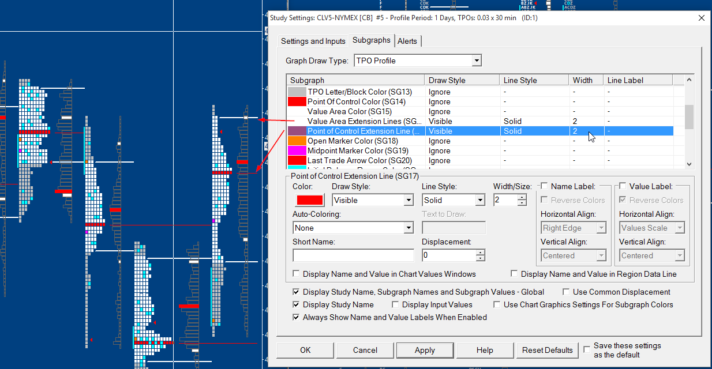
Task: Click the Line Label column header
Action: pos(638,80)
